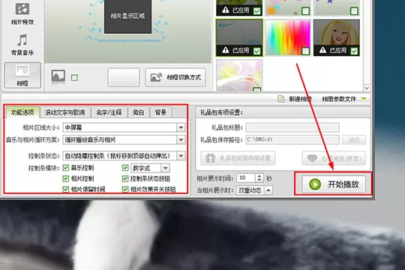Open the 相片特效 sidebar panel
The height and width of the screenshot is (270, 405).
[22, 13]
